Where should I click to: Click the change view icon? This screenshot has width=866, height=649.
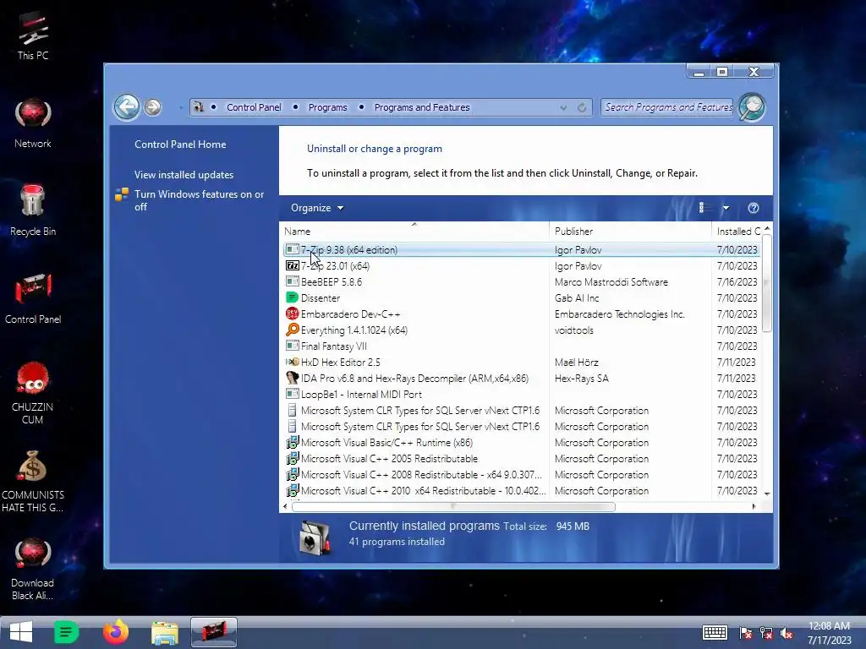click(701, 208)
